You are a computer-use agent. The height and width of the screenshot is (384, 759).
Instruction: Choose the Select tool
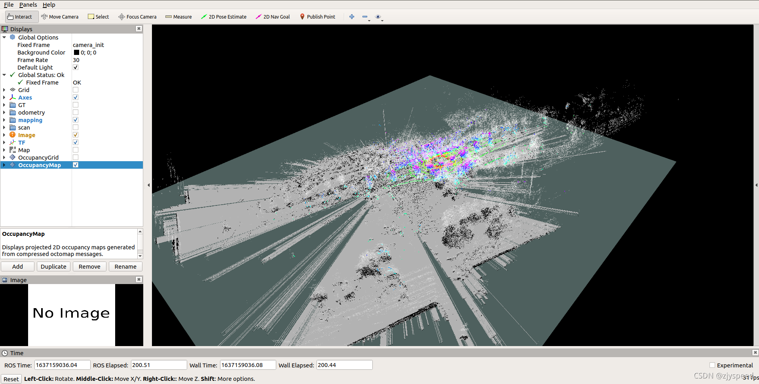(x=99, y=17)
